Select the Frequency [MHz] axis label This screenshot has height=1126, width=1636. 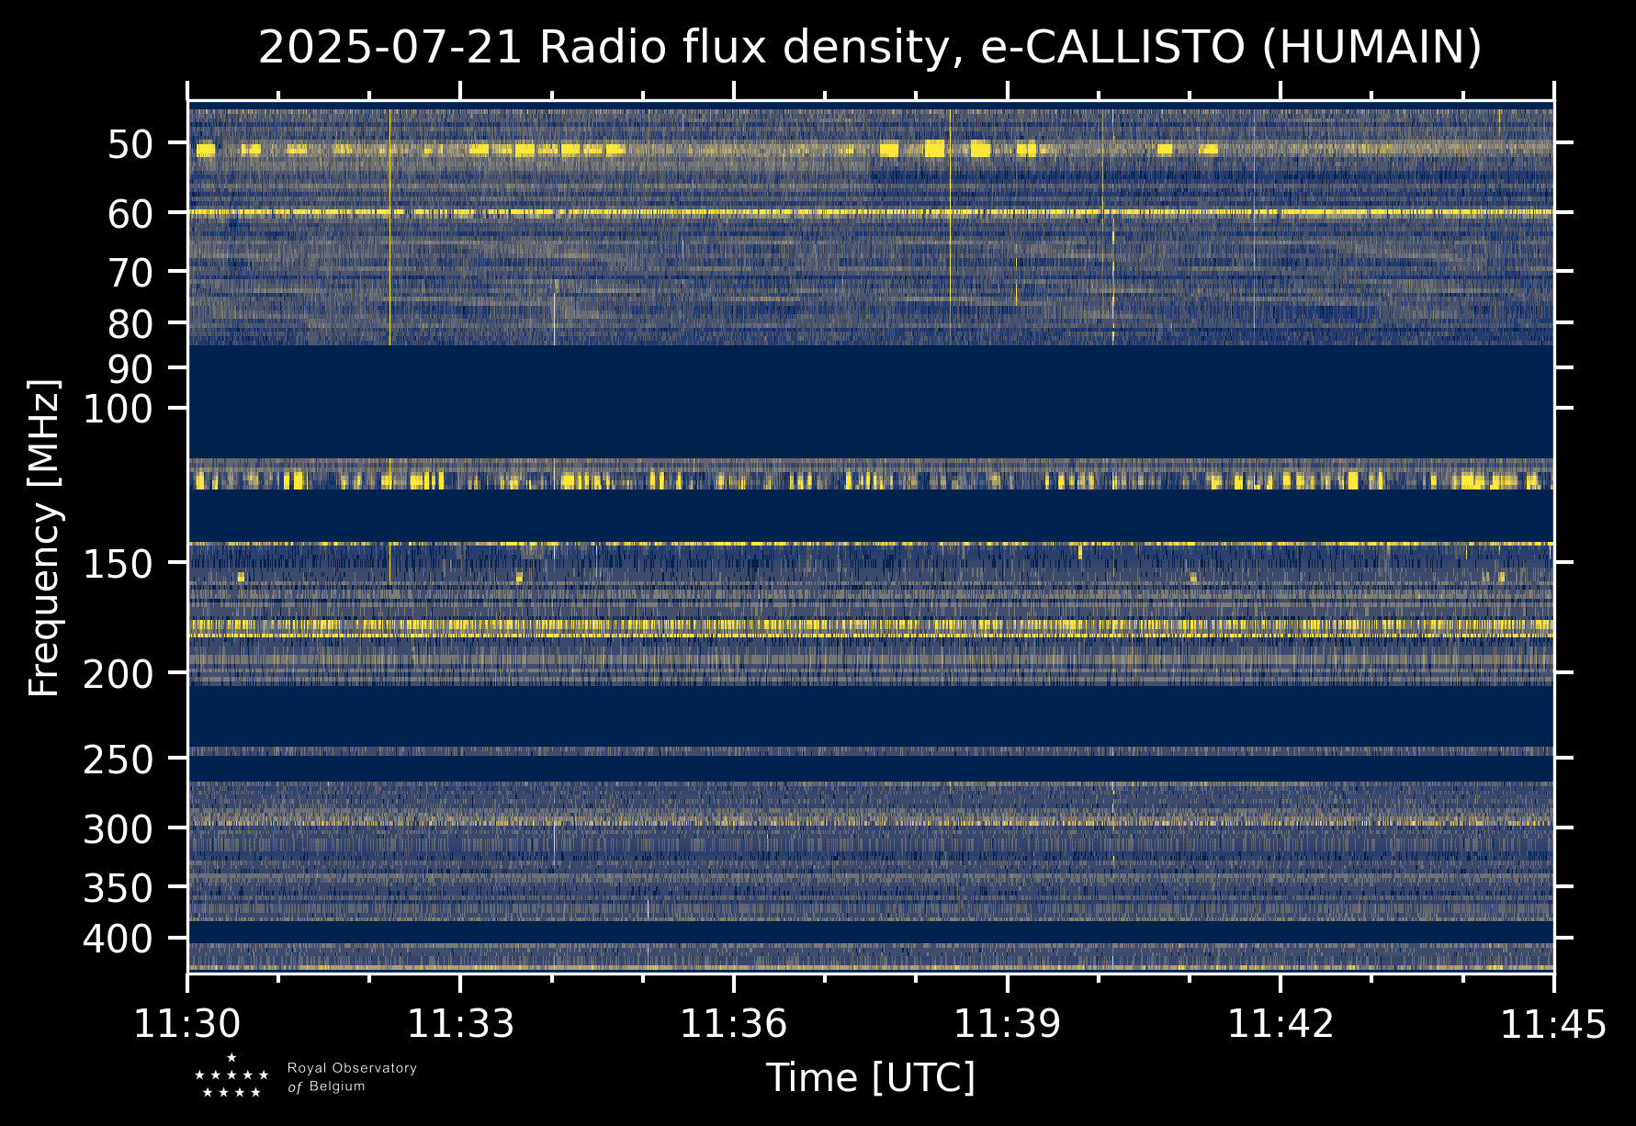pos(44,538)
